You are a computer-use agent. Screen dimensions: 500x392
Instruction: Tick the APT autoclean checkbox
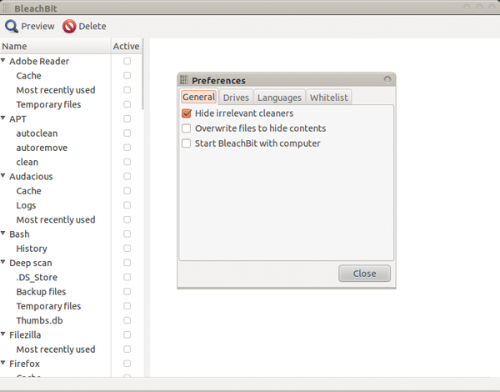(x=127, y=133)
